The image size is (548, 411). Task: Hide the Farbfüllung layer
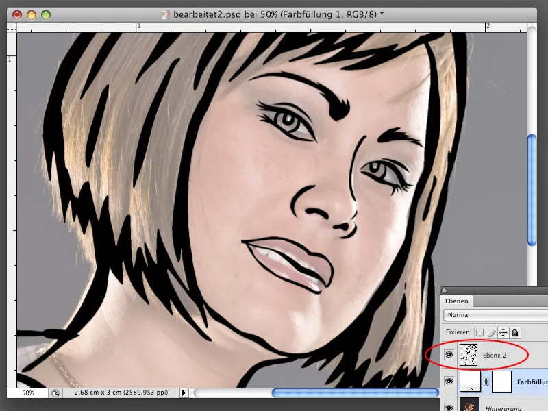449,382
